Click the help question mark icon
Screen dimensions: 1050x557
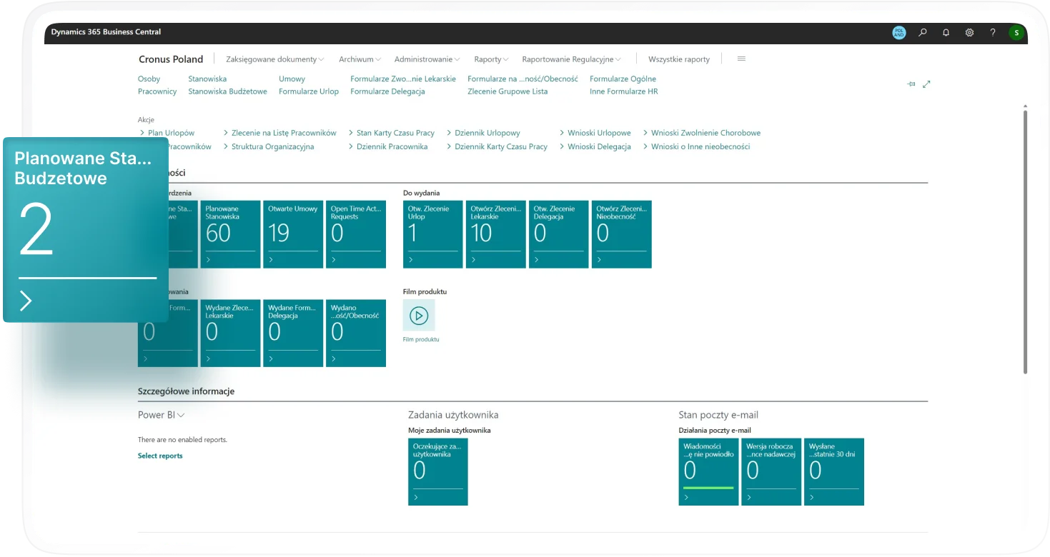click(993, 32)
